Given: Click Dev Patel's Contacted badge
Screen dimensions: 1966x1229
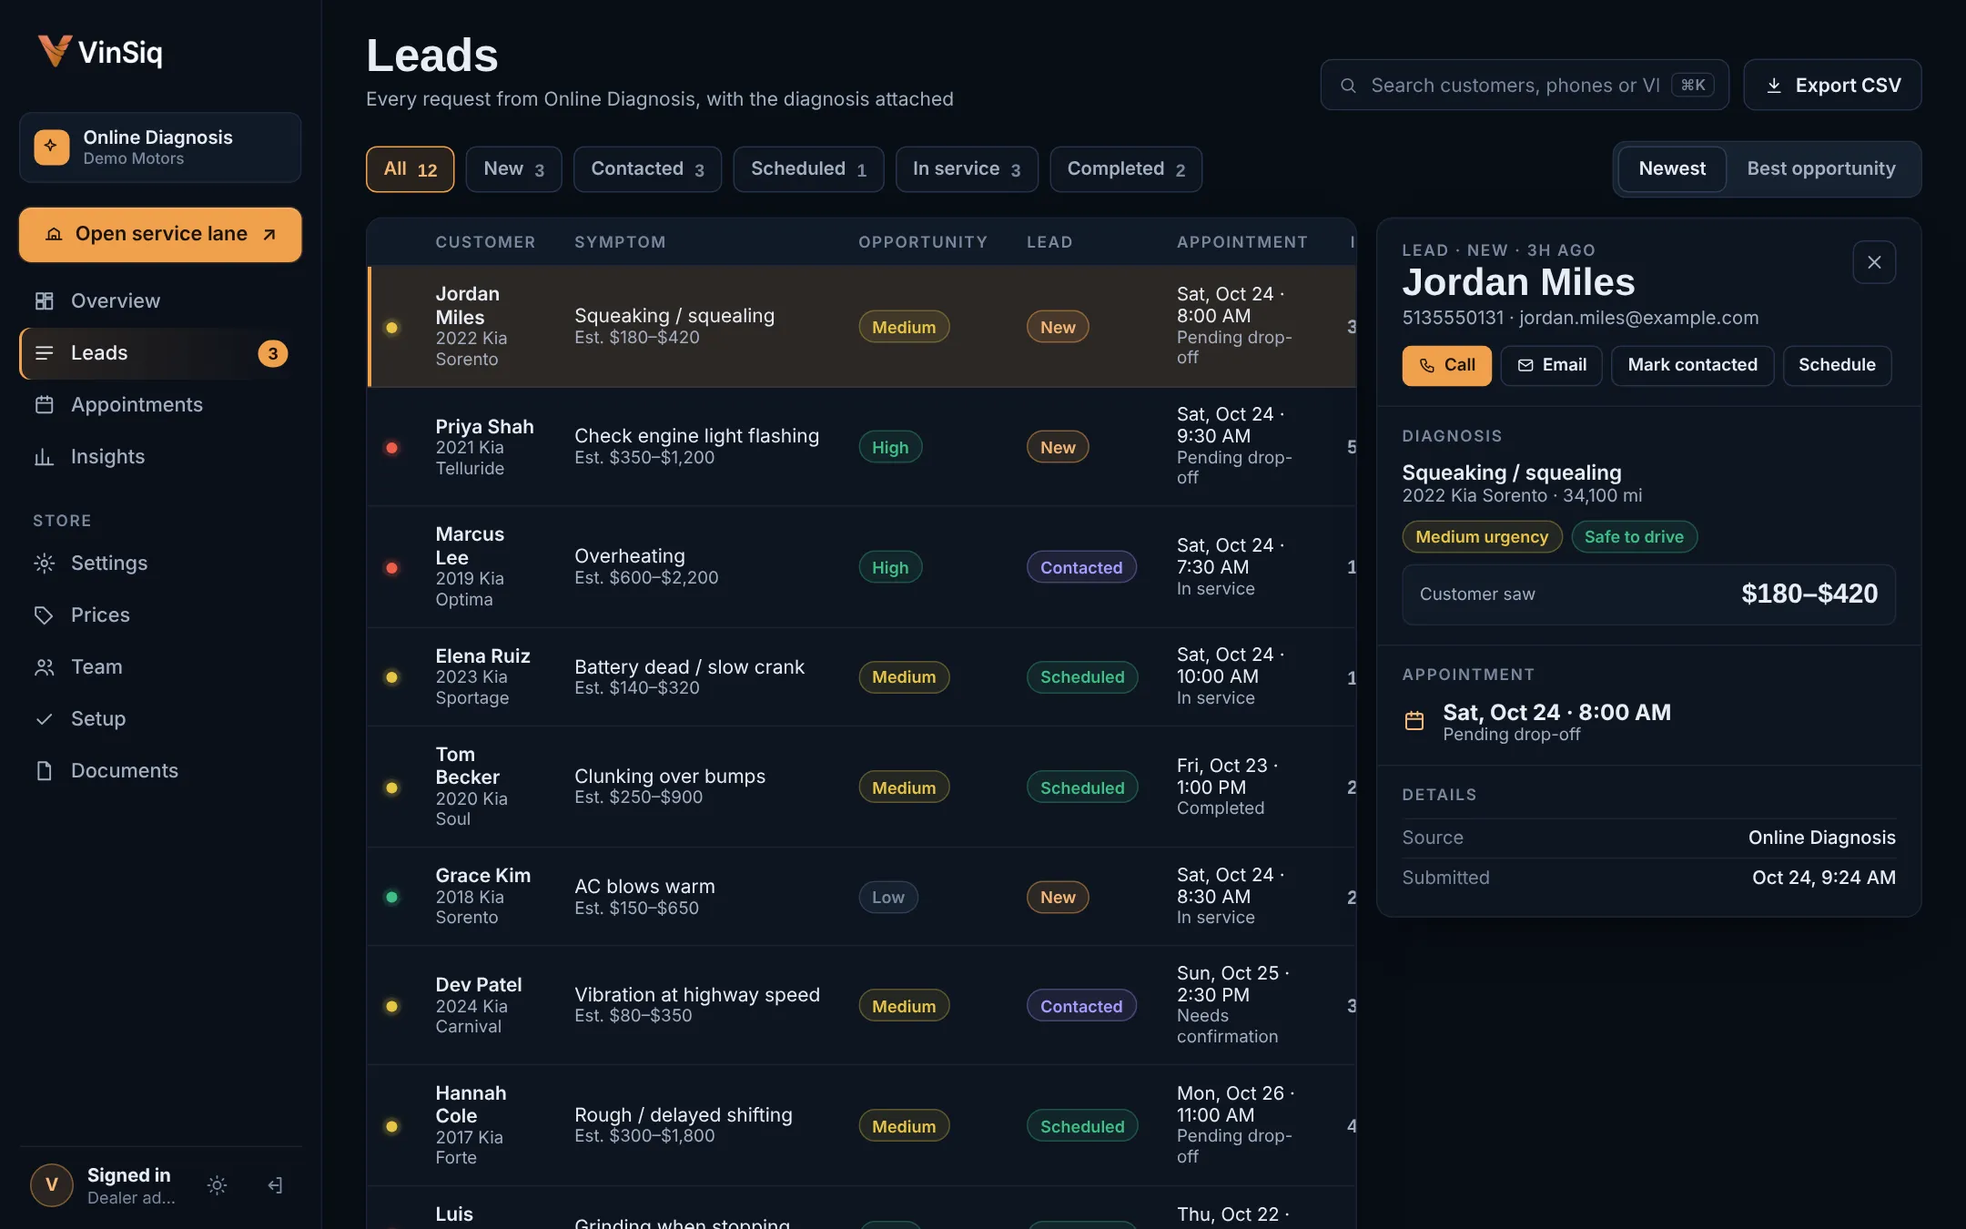Looking at the screenshot, I should 1081,1006.
